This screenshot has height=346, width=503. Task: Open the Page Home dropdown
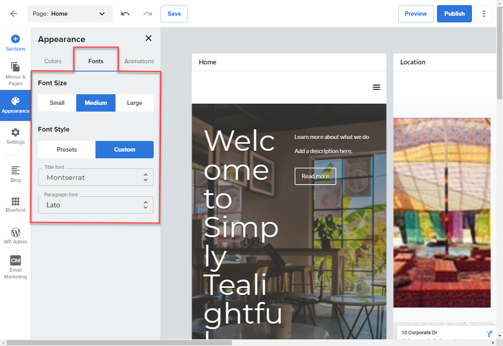point(70,14)
